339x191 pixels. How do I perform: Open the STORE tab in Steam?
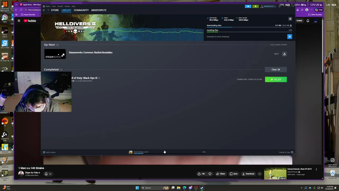pos(55,10)
